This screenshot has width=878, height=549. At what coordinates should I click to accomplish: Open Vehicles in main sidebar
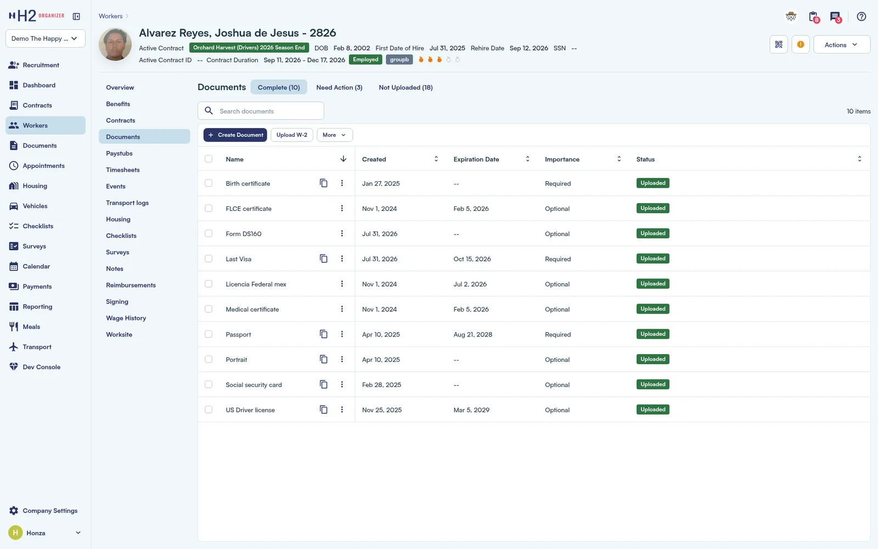(x=46, y=206)
